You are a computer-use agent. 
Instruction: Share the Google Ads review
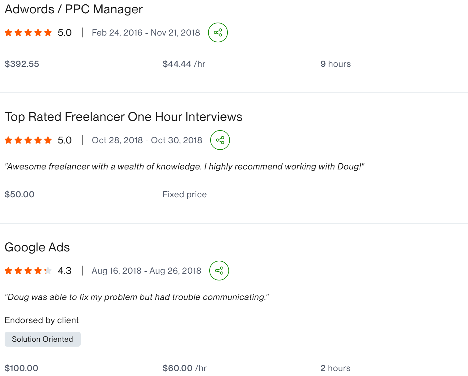[219, 271]
